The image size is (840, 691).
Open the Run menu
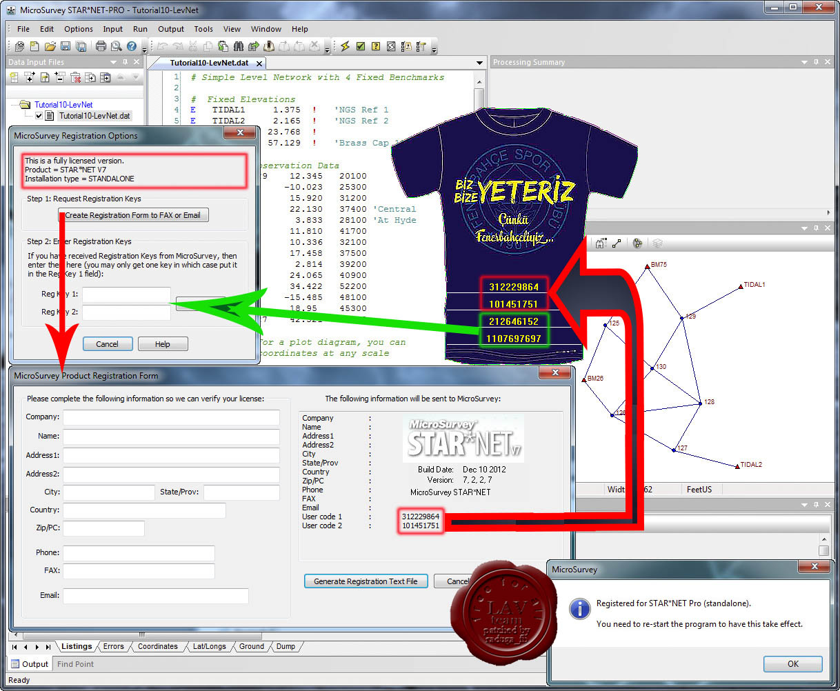(140, 29)
